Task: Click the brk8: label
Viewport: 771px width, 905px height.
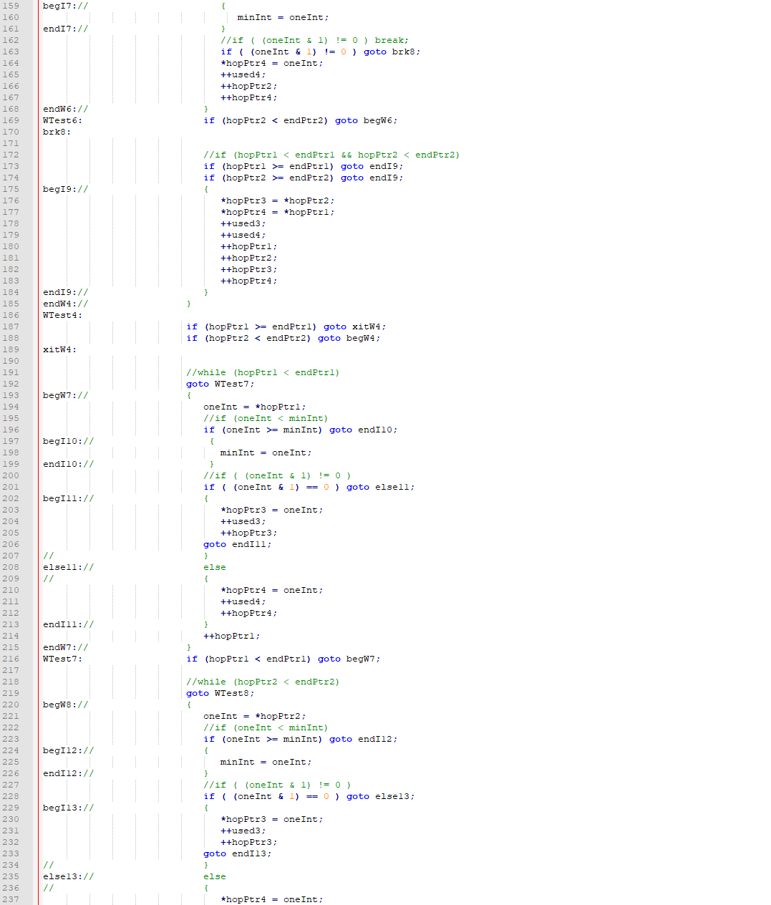Action: point(57,132)
